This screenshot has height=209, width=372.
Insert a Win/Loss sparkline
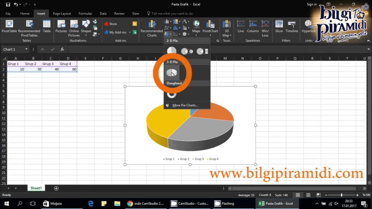coord(265,28)
